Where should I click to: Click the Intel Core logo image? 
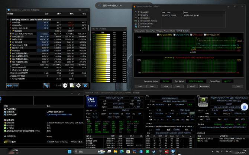click(93, 102)
